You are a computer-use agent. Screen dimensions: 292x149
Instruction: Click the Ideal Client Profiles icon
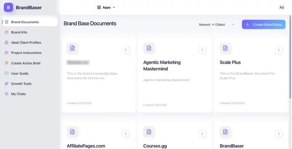tap(6, 42)
